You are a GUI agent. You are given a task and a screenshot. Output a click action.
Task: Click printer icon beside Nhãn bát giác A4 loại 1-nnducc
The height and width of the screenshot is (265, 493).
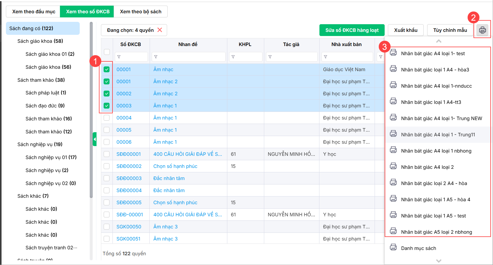(394, 85)
